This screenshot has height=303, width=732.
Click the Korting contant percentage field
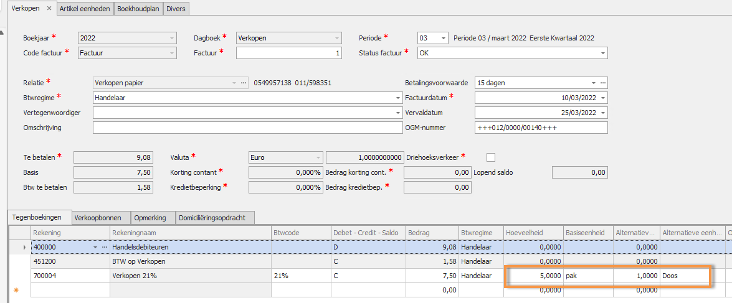point(286,172)
